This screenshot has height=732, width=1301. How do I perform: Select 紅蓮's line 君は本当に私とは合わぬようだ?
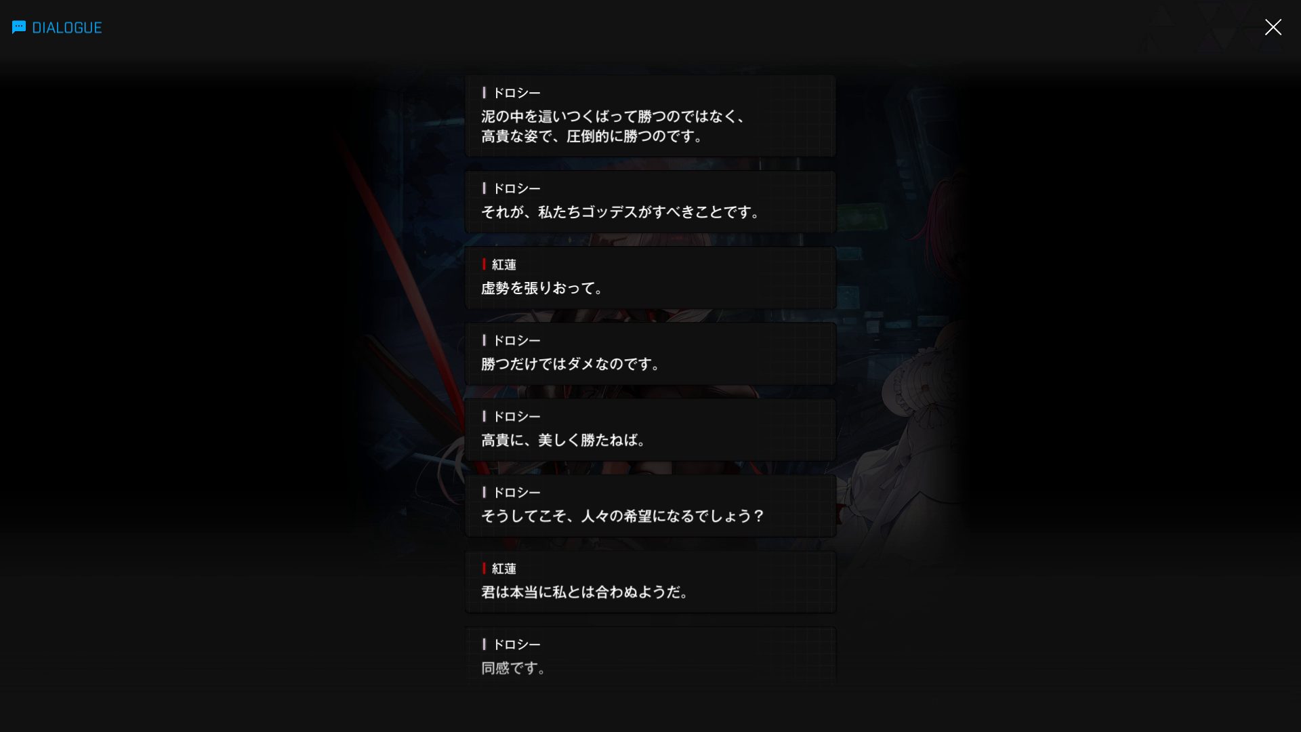[x=650, y=582]
